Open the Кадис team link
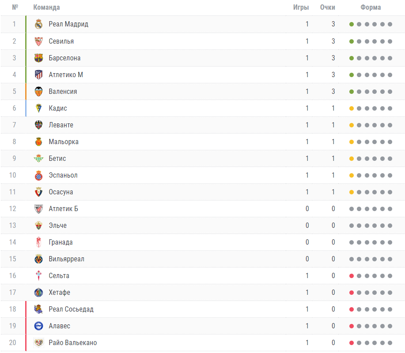The height and width of the screenshot is (353, 405). [x=58, y=108]
